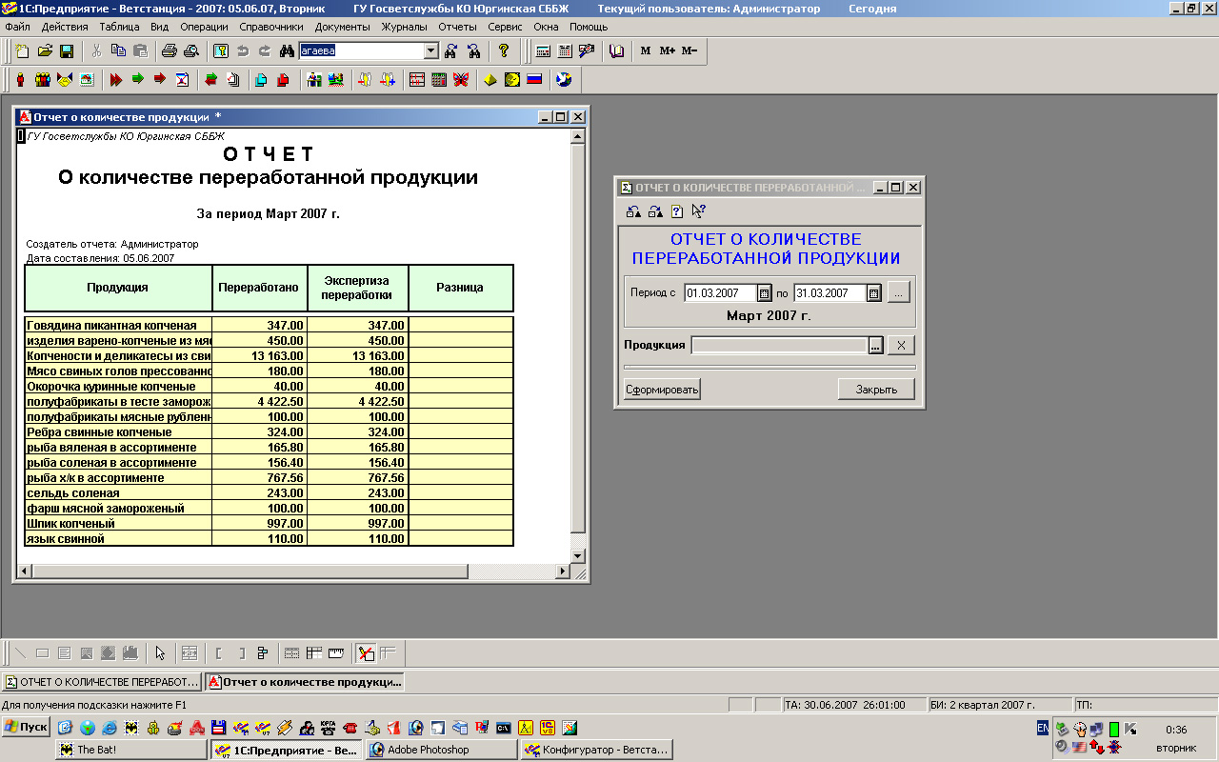Click the binoculars Find icon
The width and height of the screenshot is (1219, 762).
pyautogui.click(x=286, y=50)
